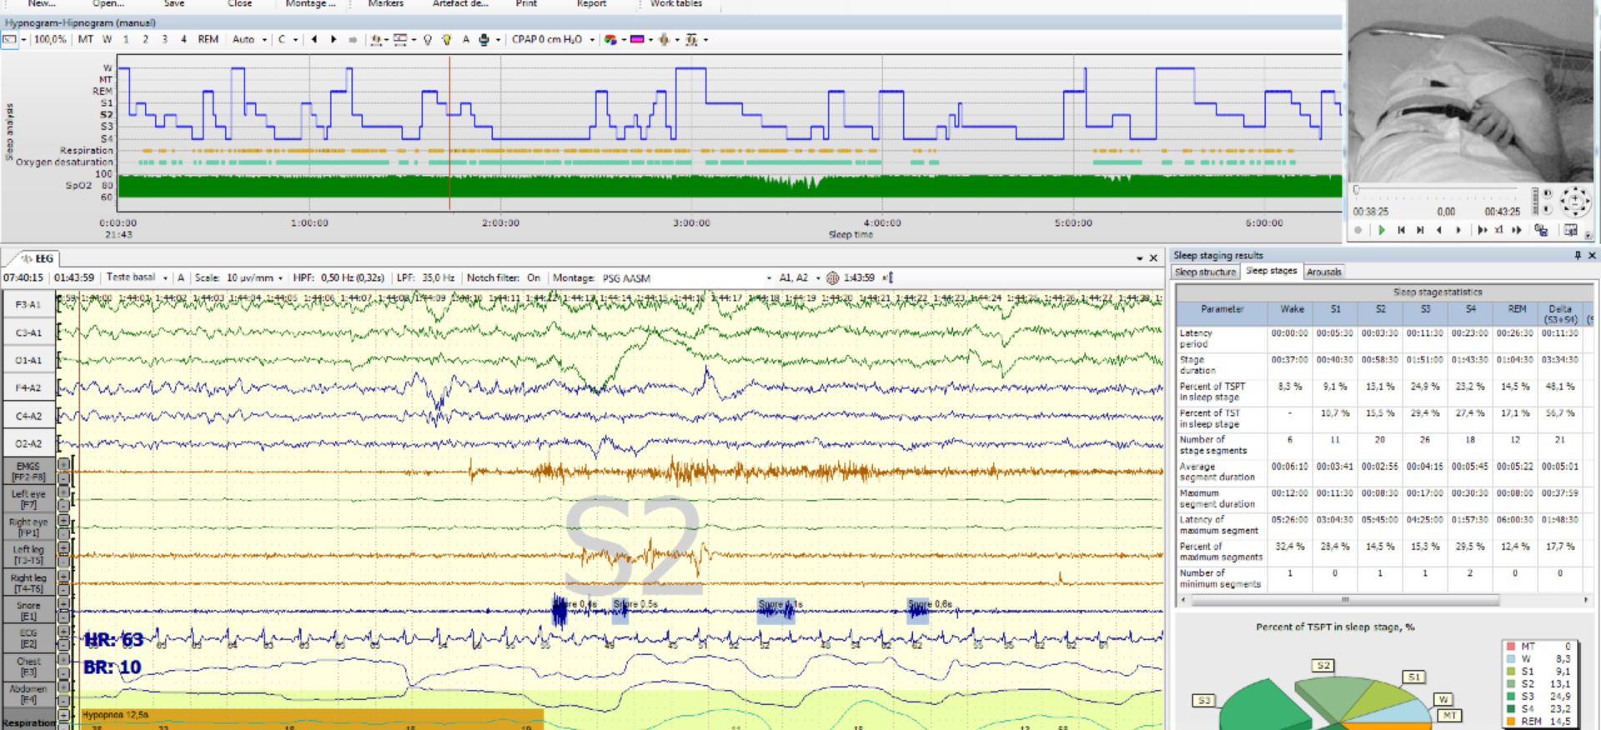Click the Artefact detection button
1601x730 pixels.
(460, 3)
